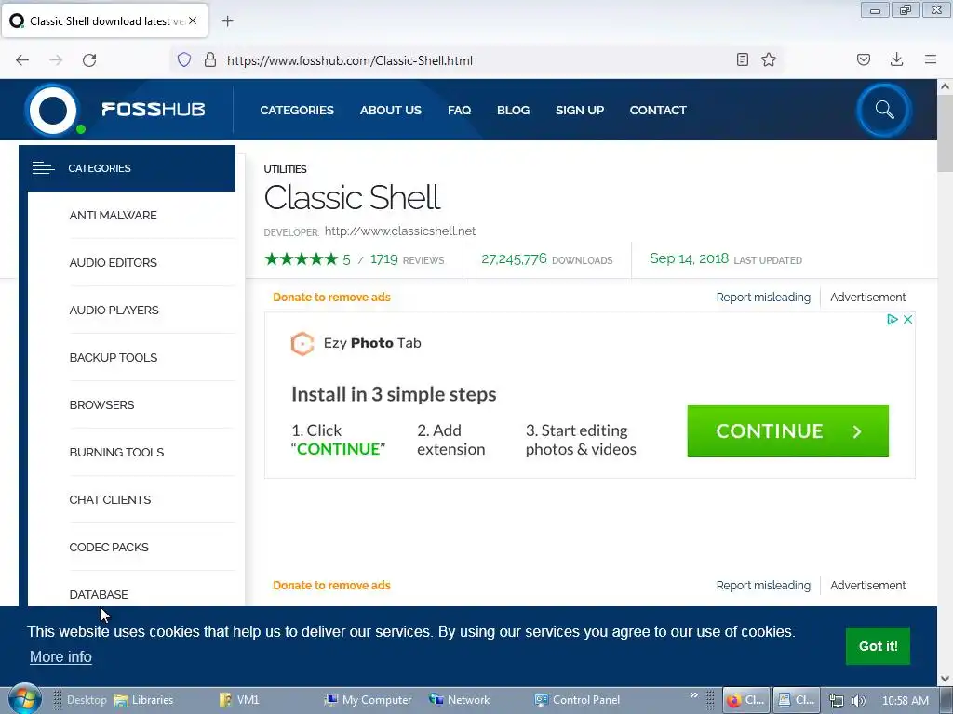Image resolution: width=953 pixels, height=714 pixels.
Task: Click the first Donate to remove ads
Action: (331, 297)
